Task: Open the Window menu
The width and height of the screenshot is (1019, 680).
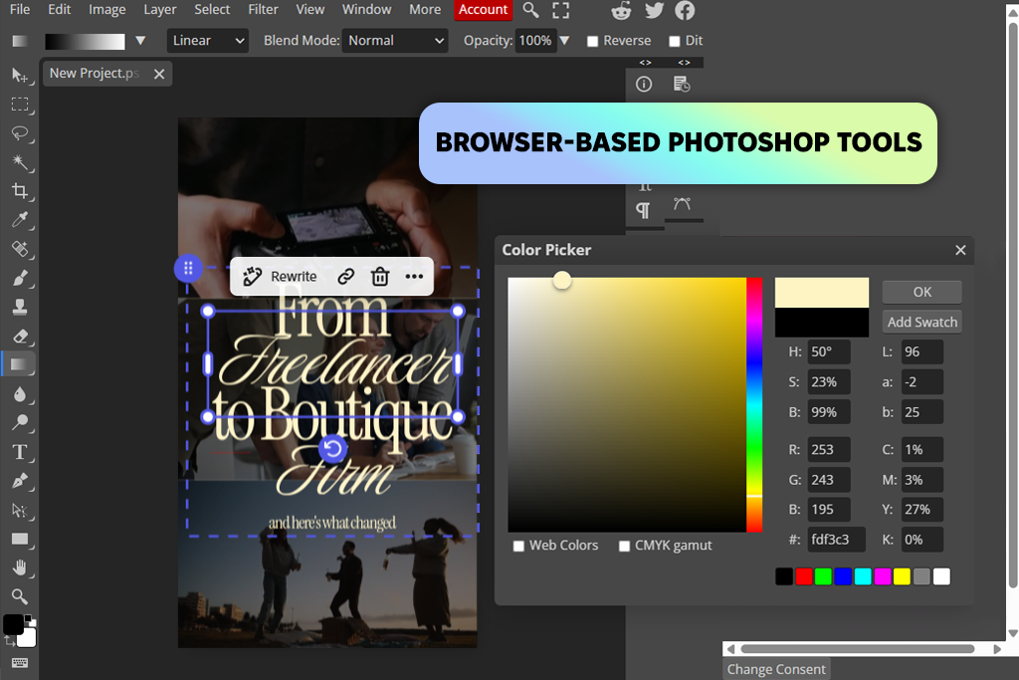Action: tap(366, 10)
